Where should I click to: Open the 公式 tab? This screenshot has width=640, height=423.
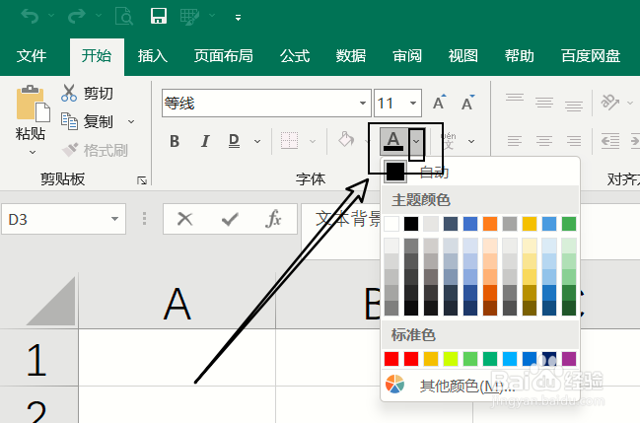pos(295,56)
